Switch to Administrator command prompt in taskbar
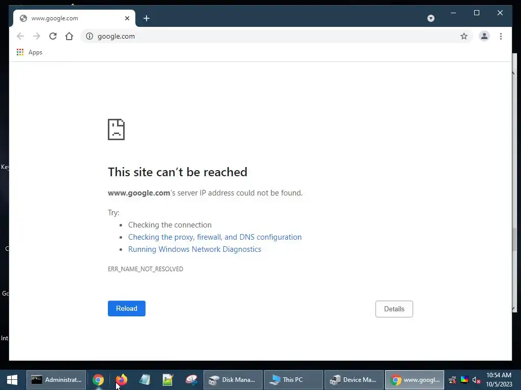Screen dimensions: 521x390 coord(56,380)
